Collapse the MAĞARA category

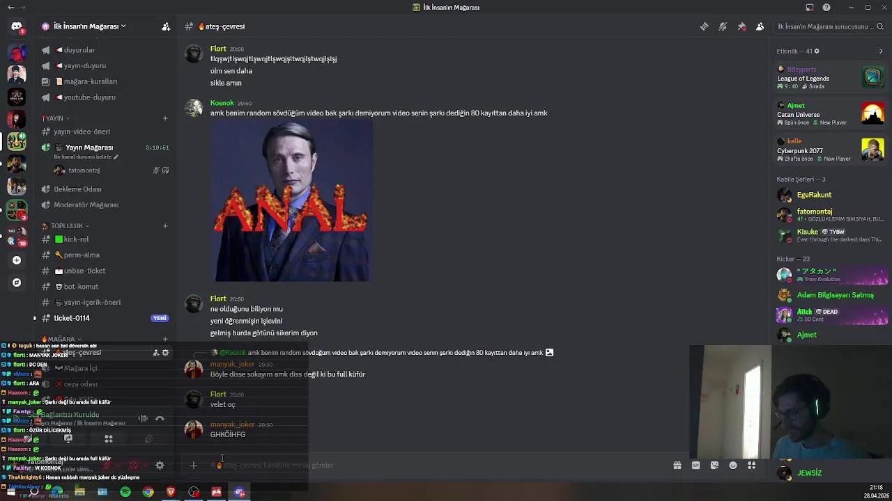(x=61, y=340)
